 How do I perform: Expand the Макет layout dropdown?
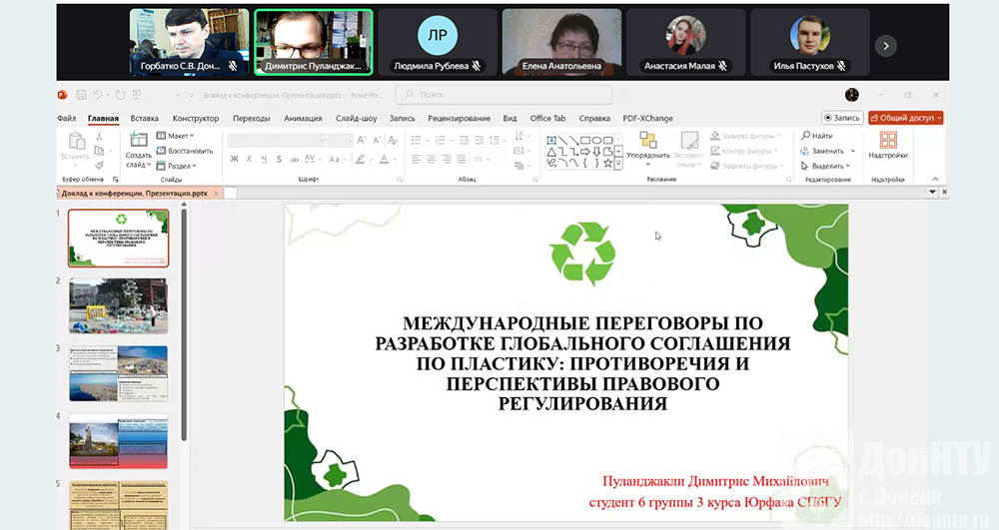(x=179, y=136)
